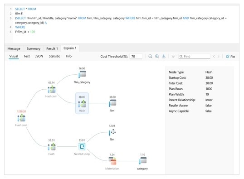Viewport: 244px width, 179px height.
Task: Open the Summary tab
Action: click(34, 48)
